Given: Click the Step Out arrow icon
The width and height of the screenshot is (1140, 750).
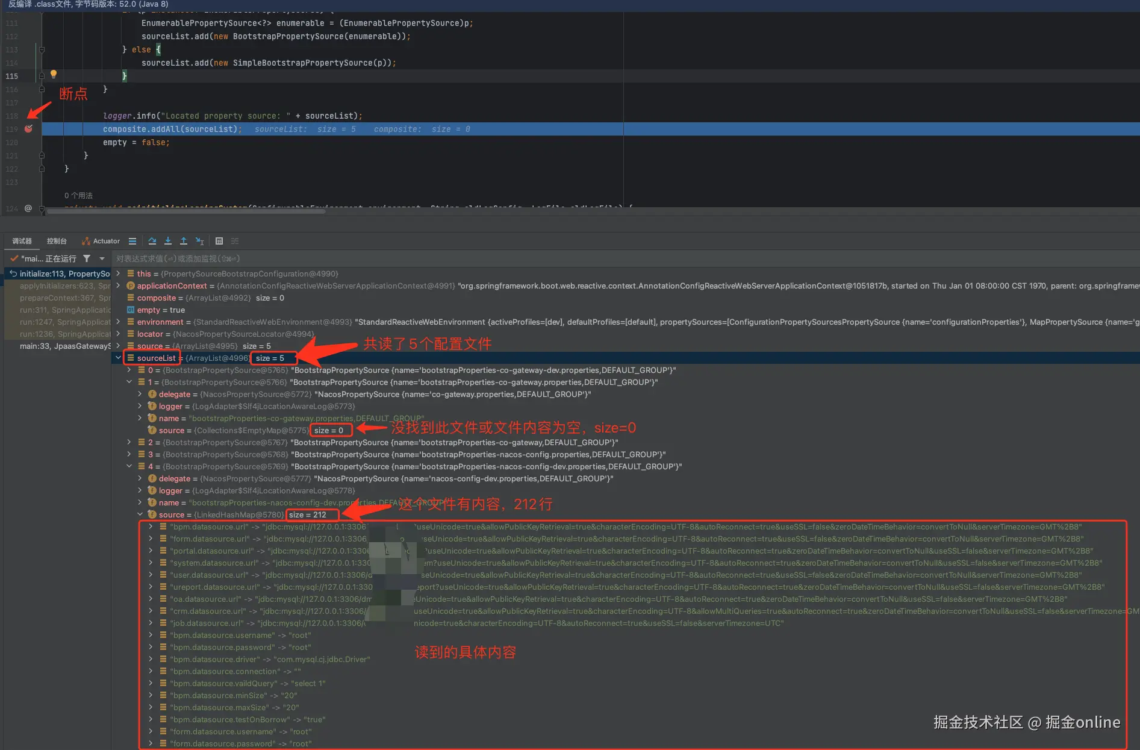Looking at the screenshot, I should 184,241.
